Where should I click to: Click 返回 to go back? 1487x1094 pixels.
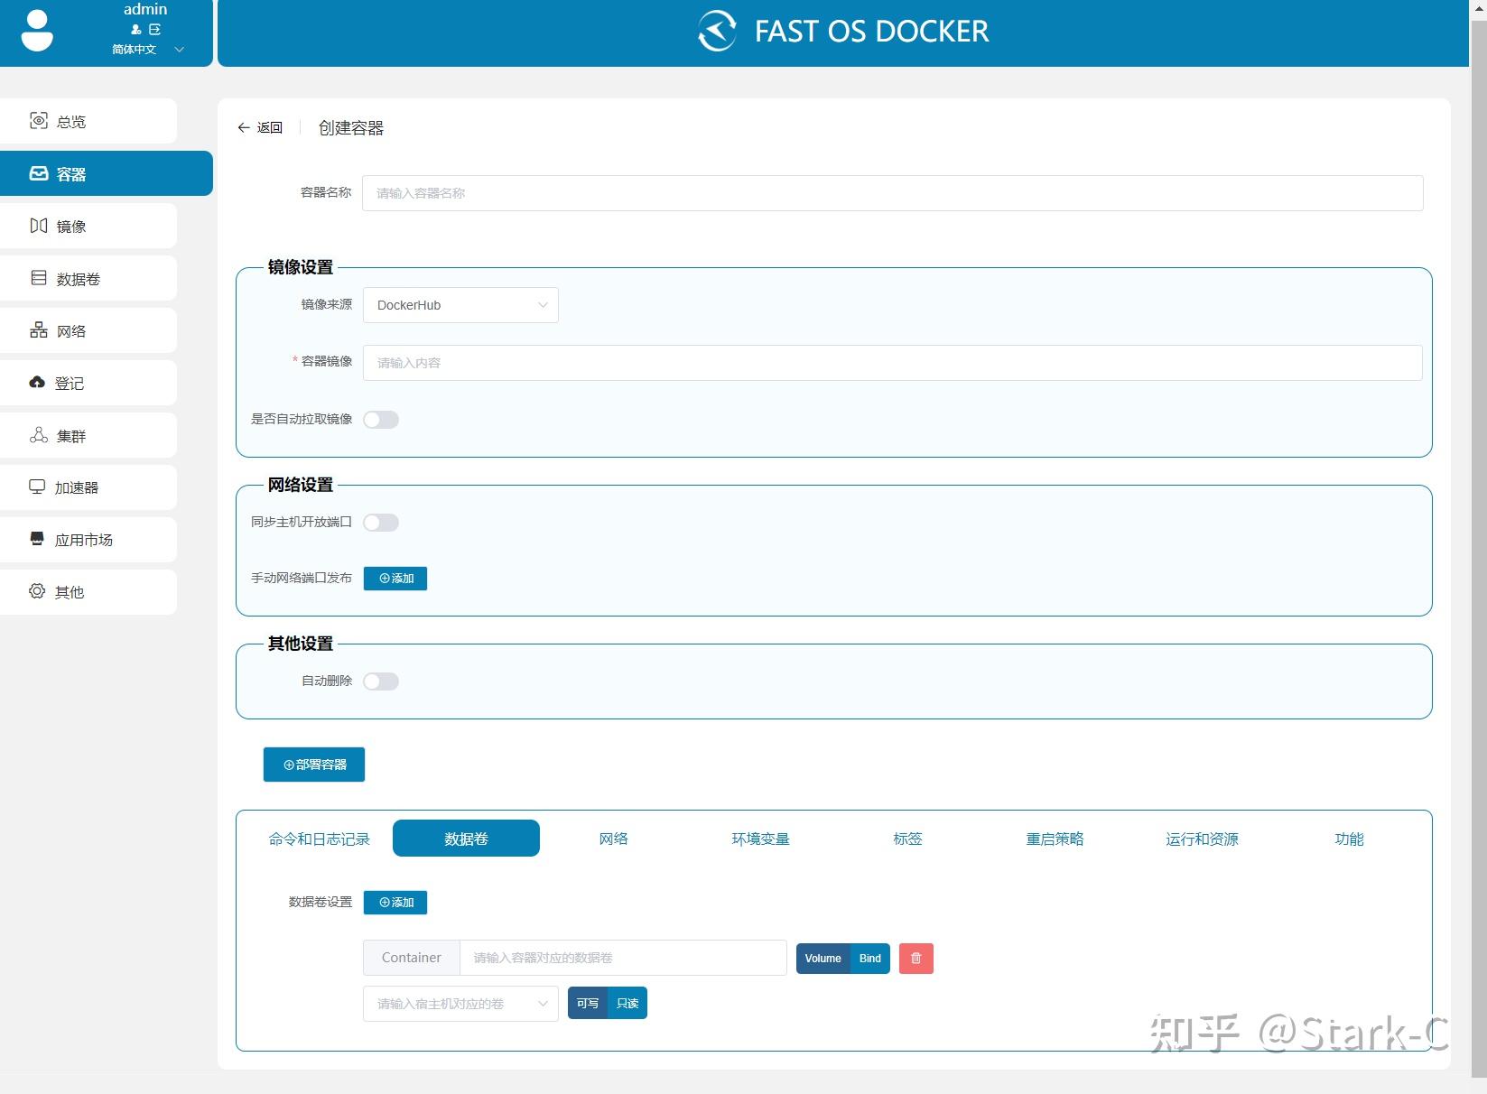tap(260, 127)
